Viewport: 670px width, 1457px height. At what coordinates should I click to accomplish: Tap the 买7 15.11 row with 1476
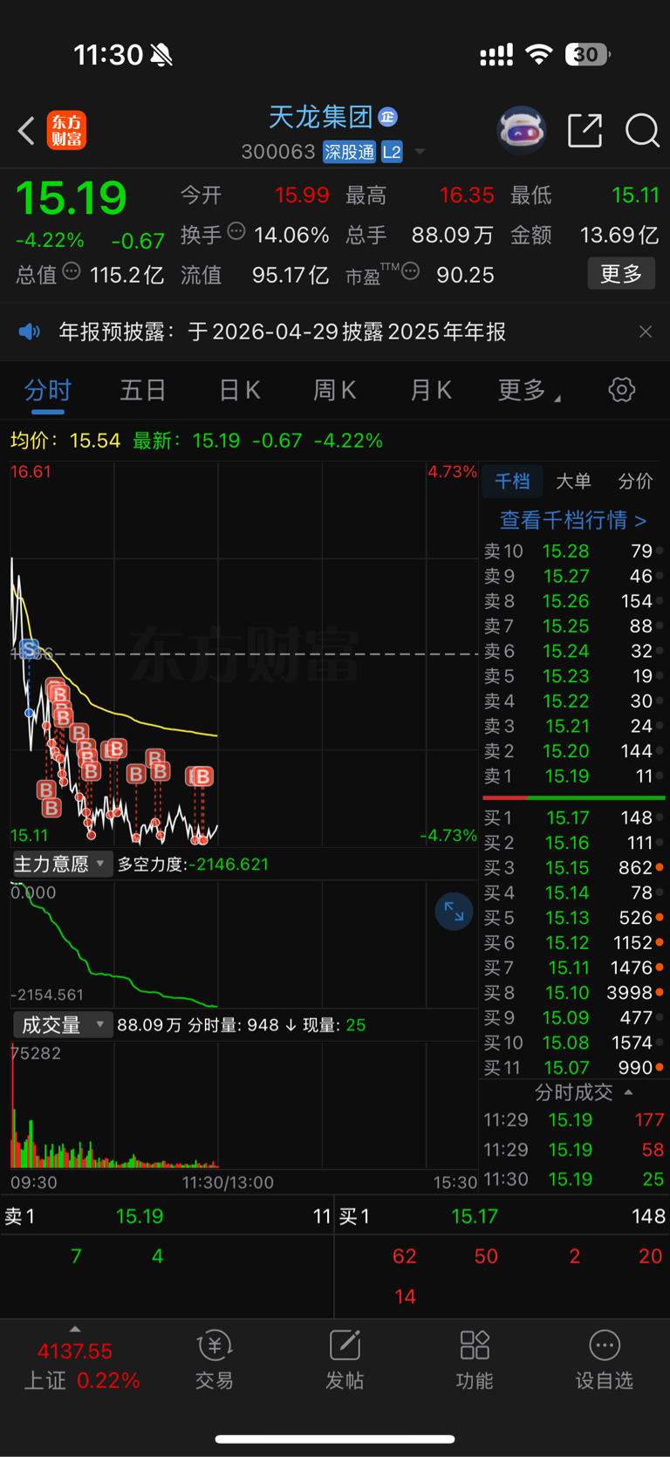pos(573,968)
